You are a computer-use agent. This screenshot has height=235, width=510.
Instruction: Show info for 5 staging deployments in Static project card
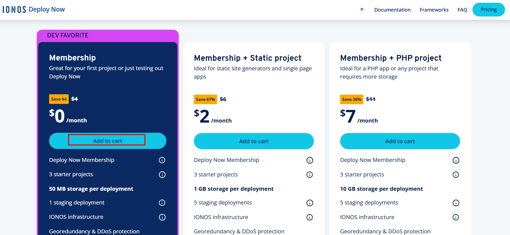(x=310, y=203)
